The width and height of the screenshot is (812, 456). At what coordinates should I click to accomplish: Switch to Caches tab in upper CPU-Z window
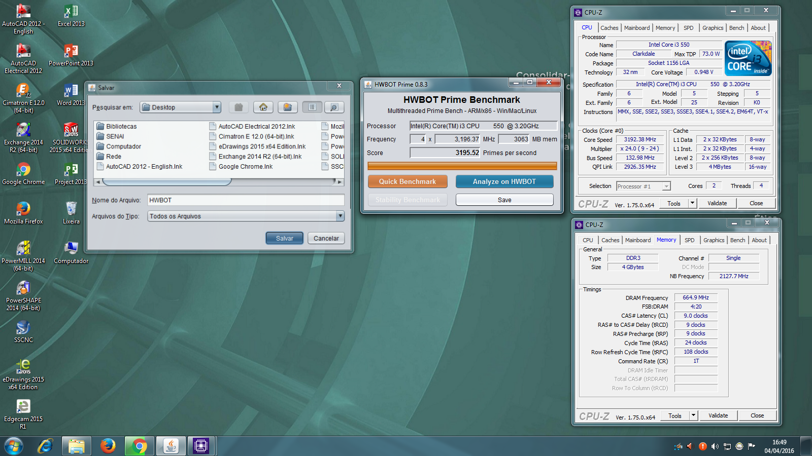click(x=609, y=28)
